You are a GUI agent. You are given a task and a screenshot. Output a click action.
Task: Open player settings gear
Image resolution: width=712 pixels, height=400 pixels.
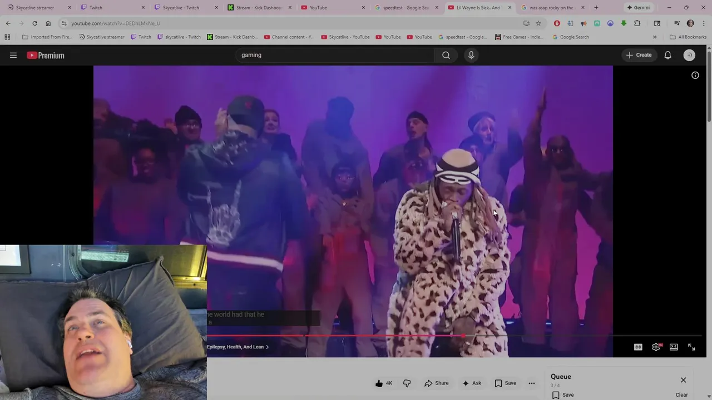click(656, 347)
